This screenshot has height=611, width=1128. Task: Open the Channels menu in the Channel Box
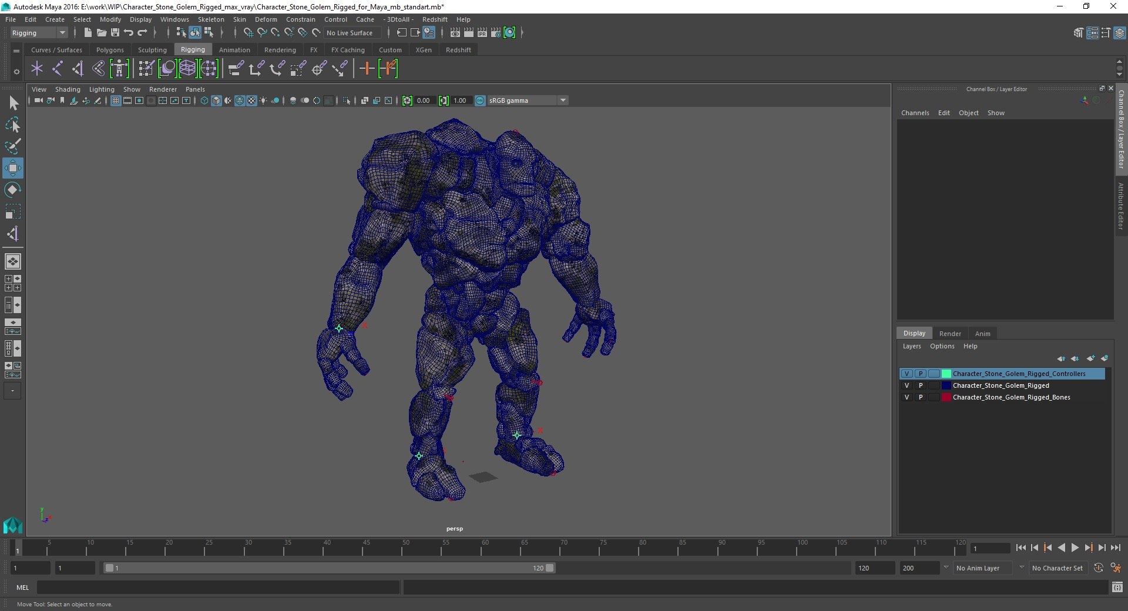[915, 113]
